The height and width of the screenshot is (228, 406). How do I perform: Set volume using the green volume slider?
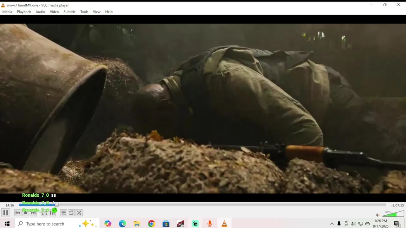point(393,214)
